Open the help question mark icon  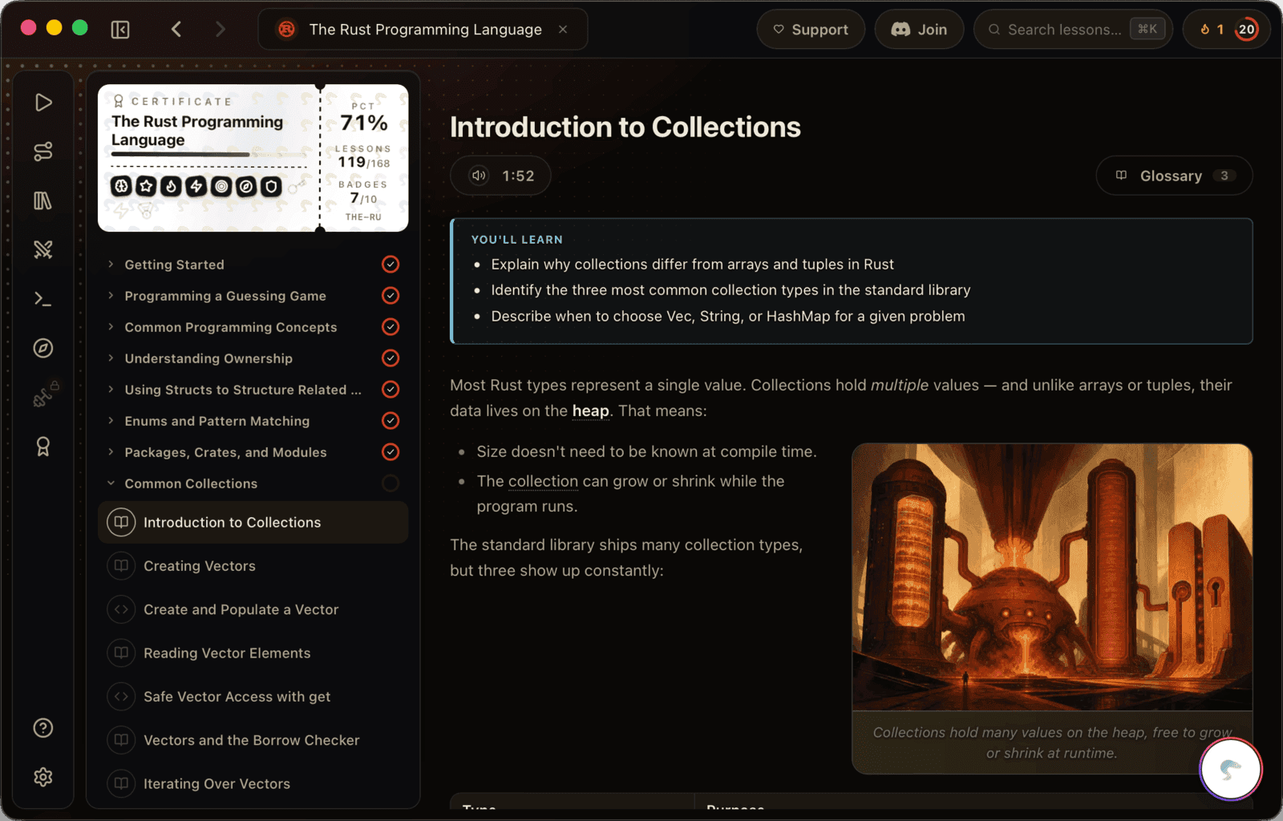(x=43, y=728)
